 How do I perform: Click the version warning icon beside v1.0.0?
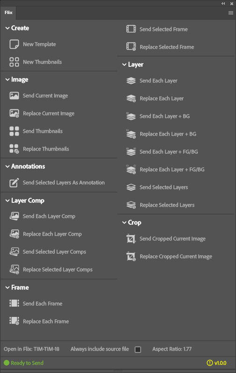(x=209, y=363)
